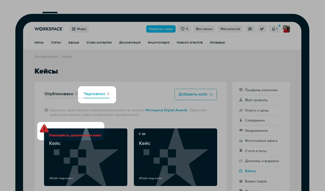This screenshot has height=191, width=325.
Task: Click the person icon beside Мой профиль
Action: pyautogui.click(x=240, y=100)
